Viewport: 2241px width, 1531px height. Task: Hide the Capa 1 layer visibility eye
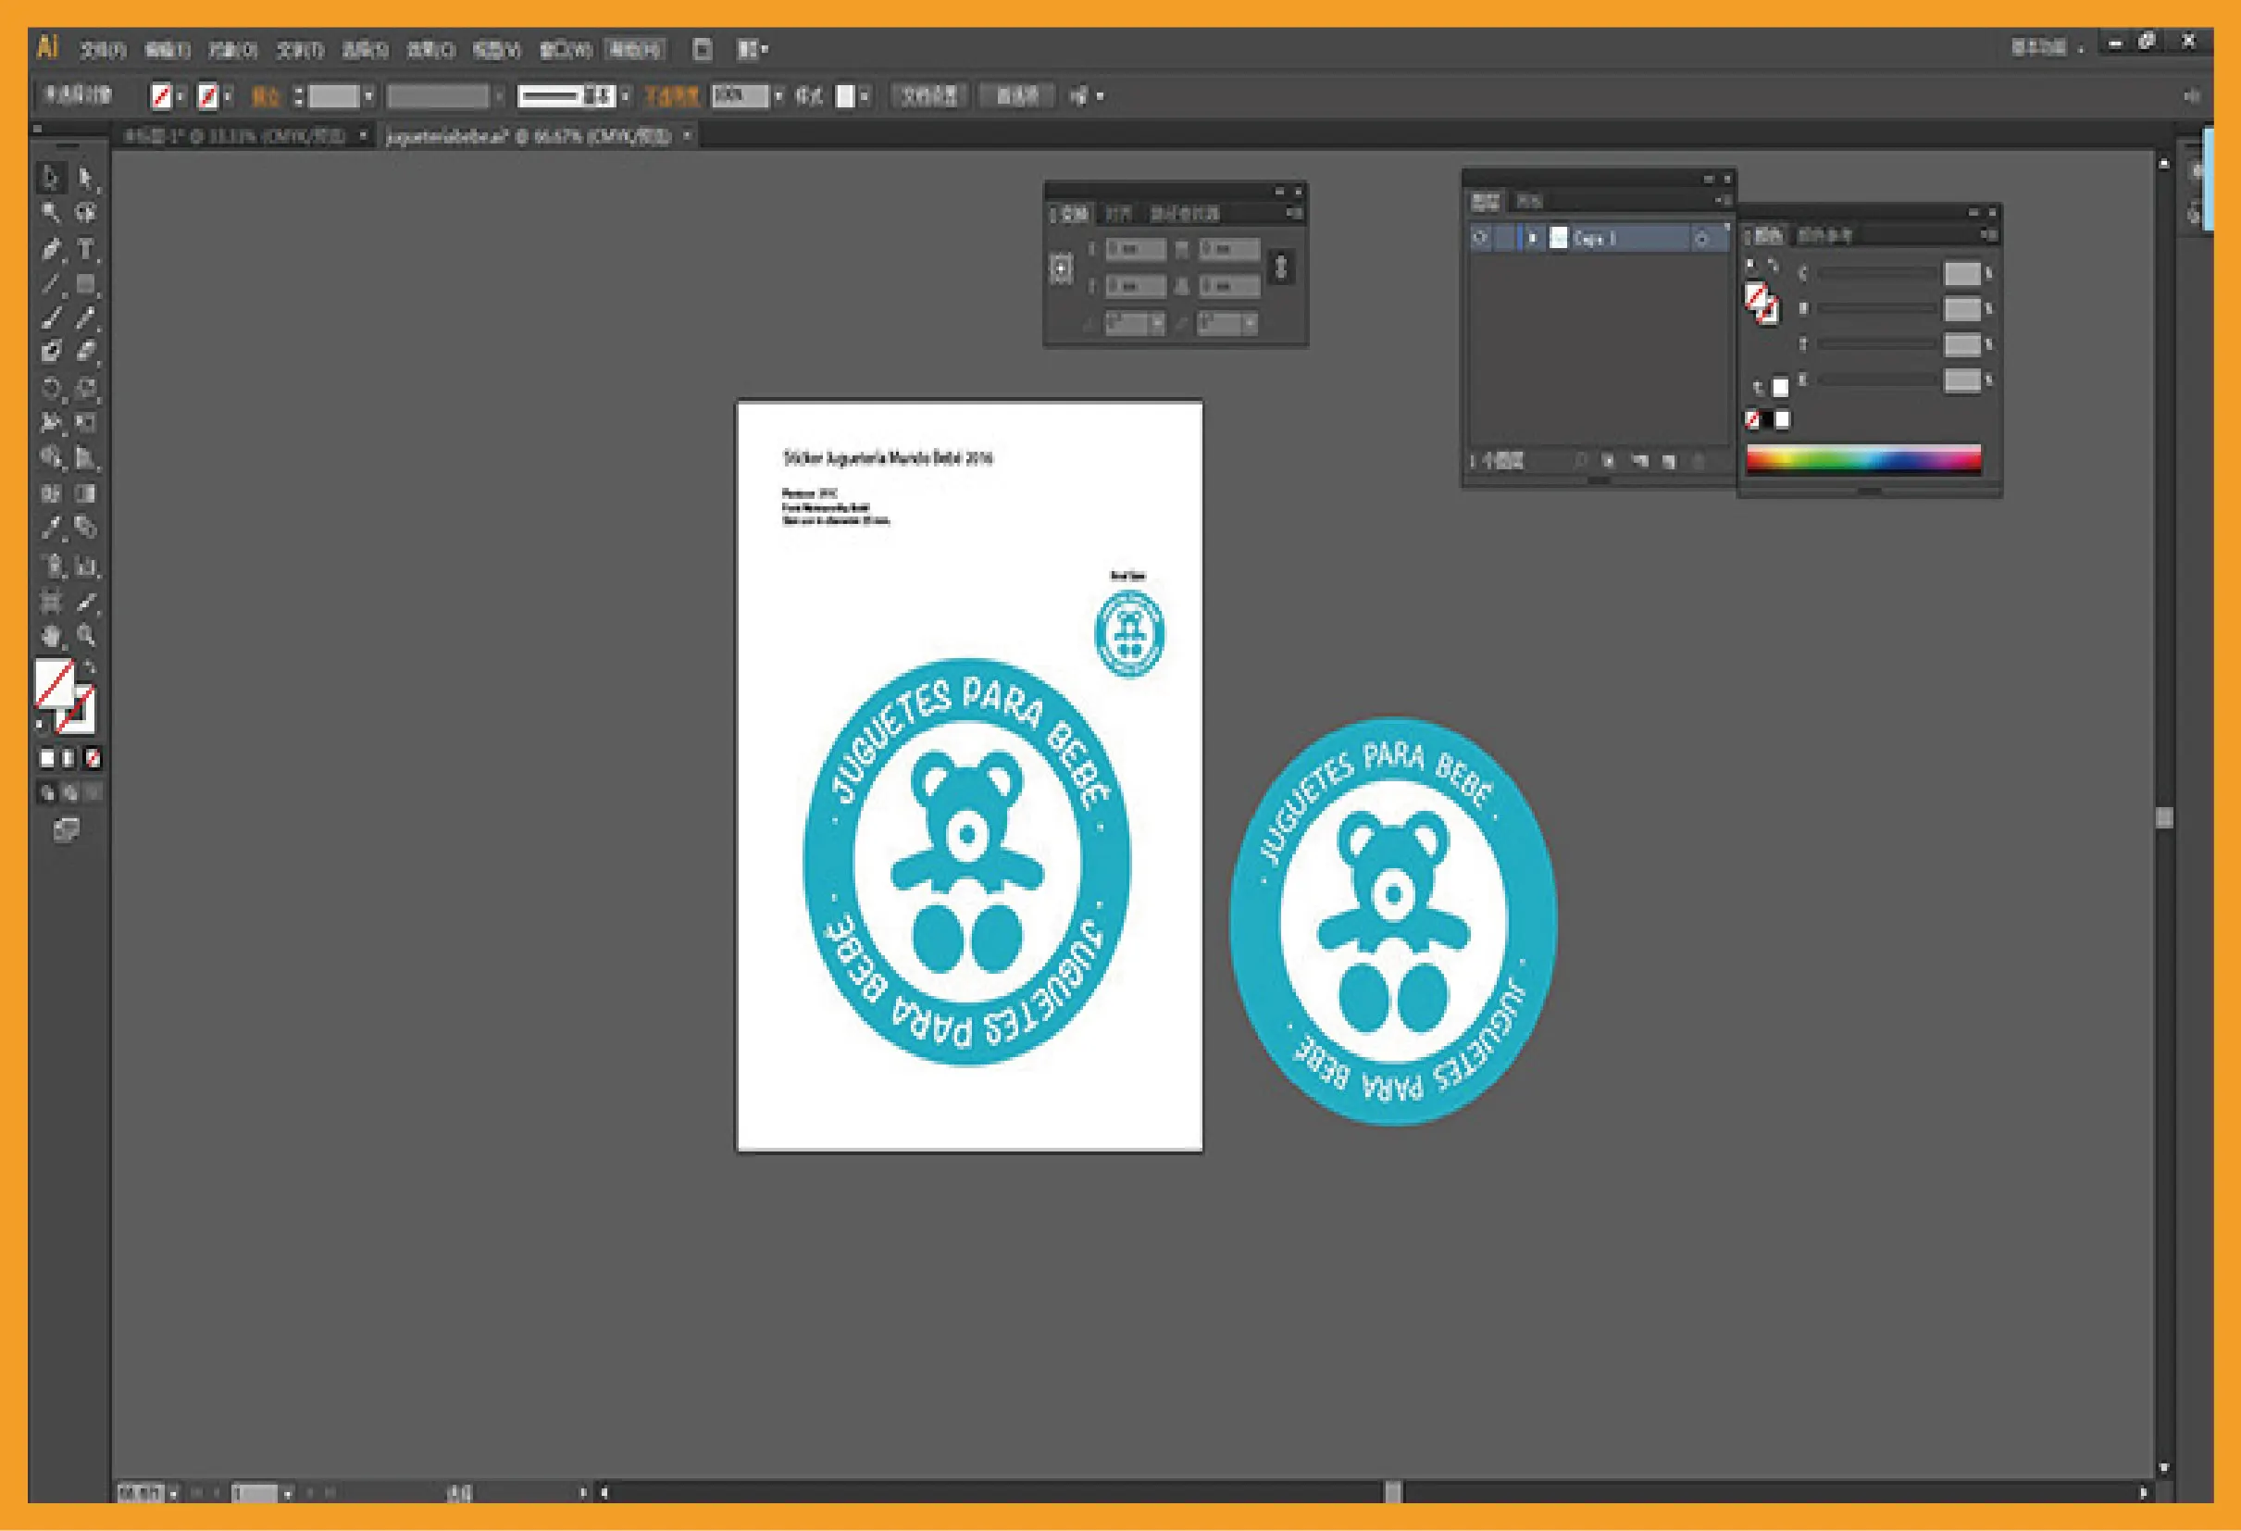click(x=1480, y=237)
